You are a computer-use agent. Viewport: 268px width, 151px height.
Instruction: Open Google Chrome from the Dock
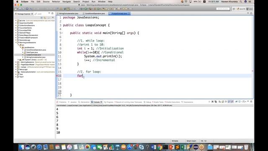click(160, 147)
